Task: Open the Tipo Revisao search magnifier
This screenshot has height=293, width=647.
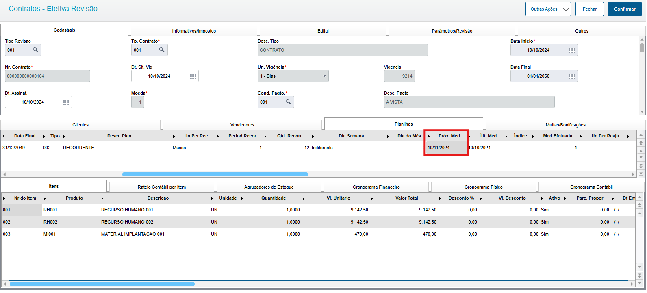Action: [35, 50]
